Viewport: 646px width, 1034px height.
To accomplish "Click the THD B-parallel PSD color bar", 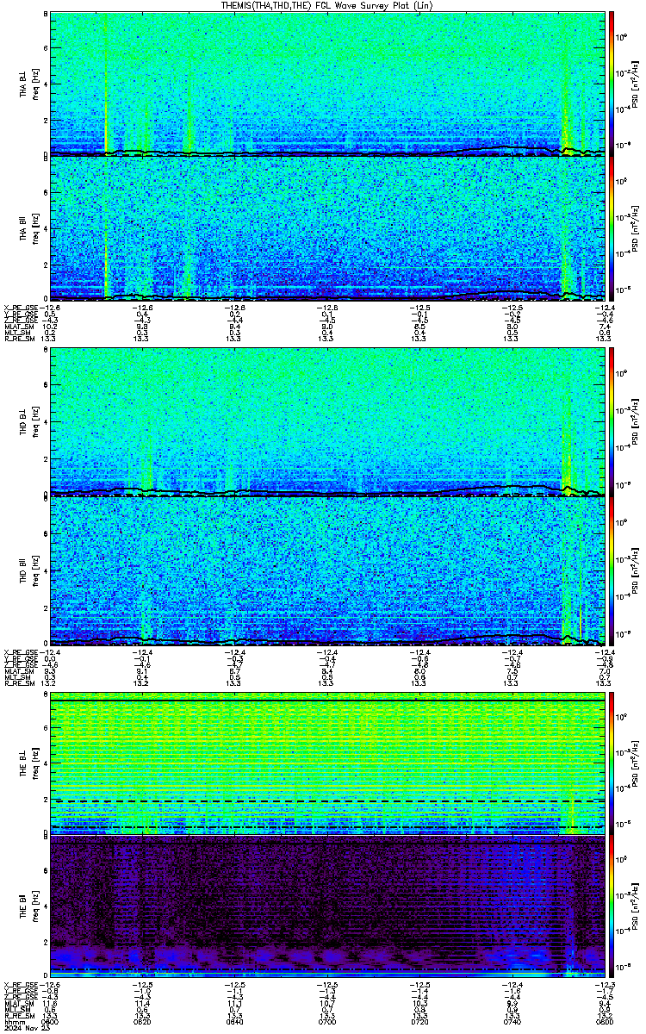I will [x=612, y=570].
